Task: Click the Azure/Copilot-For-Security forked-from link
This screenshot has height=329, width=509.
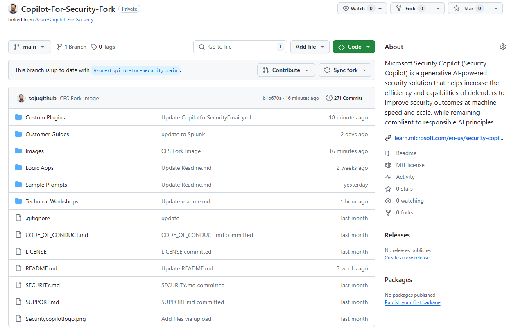Action: [x=64, y=20]
